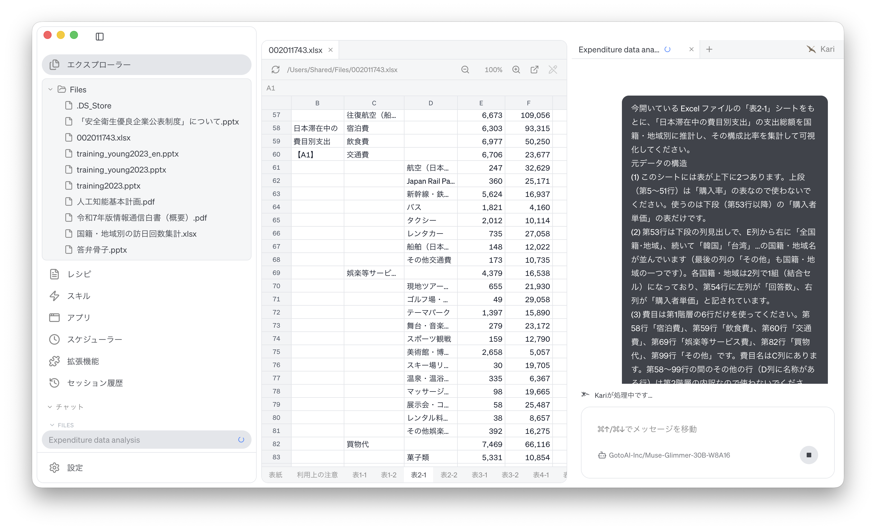The height and width of the screenshot is (530, 876).
Task: Zoom in the spreadsheet view
Action: [x=516, y=70]
